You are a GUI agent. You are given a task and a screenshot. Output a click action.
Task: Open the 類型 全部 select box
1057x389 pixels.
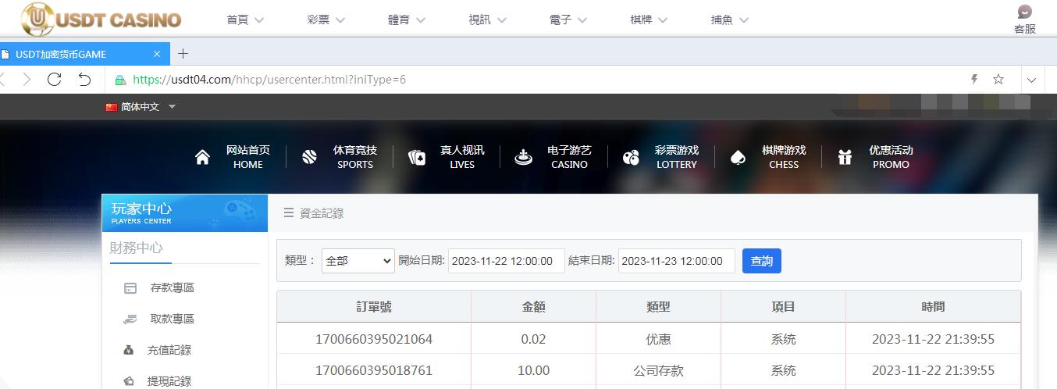pos(358,261)
